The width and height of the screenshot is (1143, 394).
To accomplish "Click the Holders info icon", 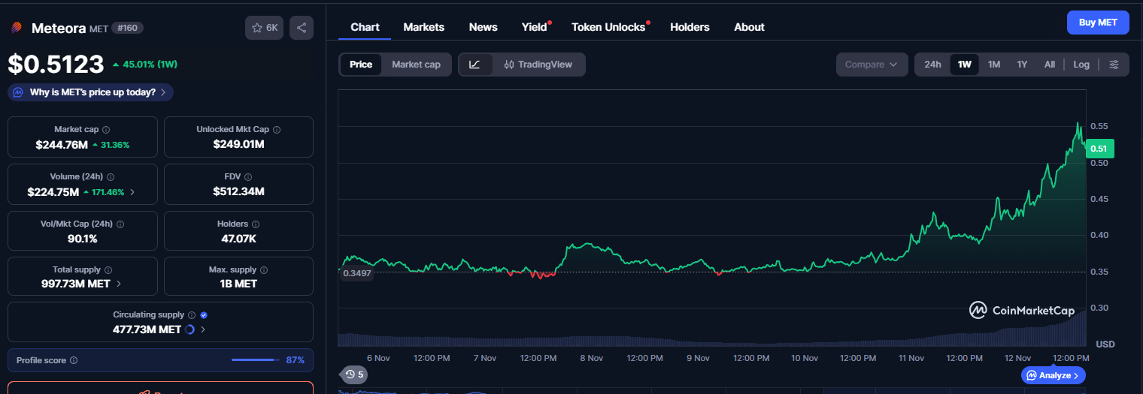I will pos(255,224).
